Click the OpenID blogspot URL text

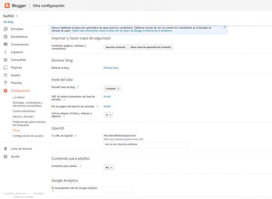[120, 136]
